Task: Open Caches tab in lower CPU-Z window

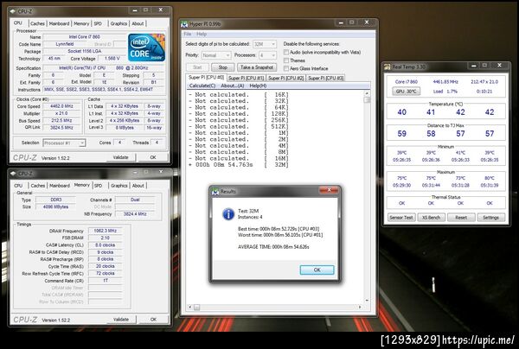Action: (38, 186)
